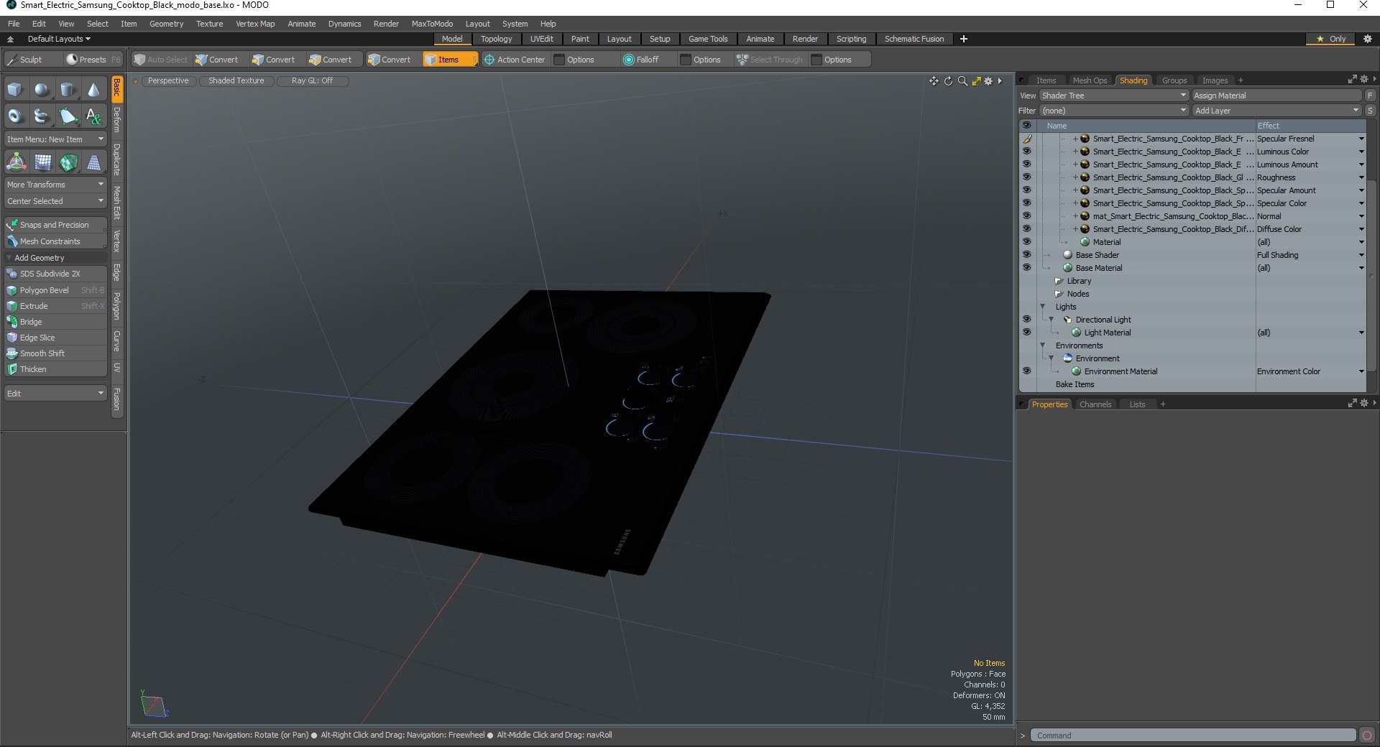This screenshot has height=747, width=1380.
Task: Maximize the 3D viewport
Action: point(976,81)
